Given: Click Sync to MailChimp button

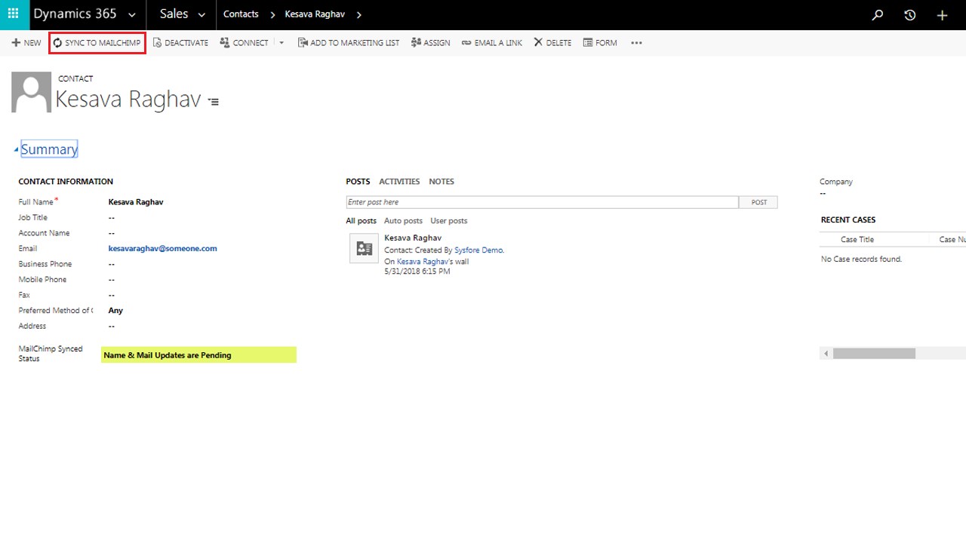Looking at the screenshot, I should coord(97,43).
